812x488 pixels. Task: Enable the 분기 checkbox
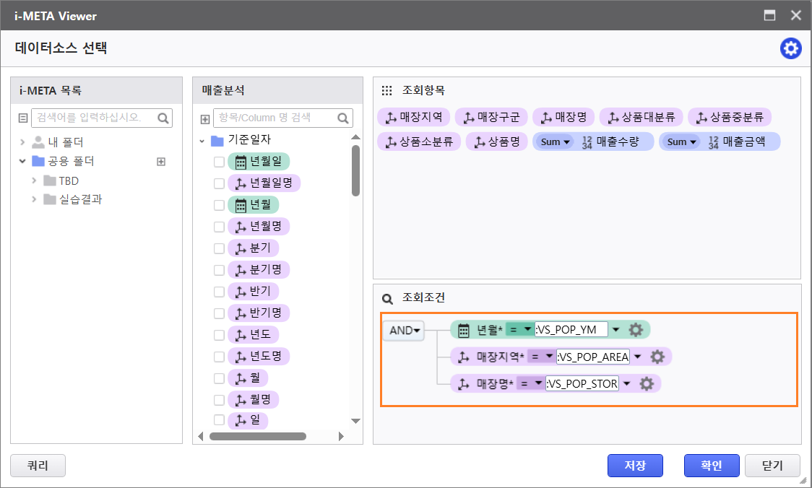point(219,248)
